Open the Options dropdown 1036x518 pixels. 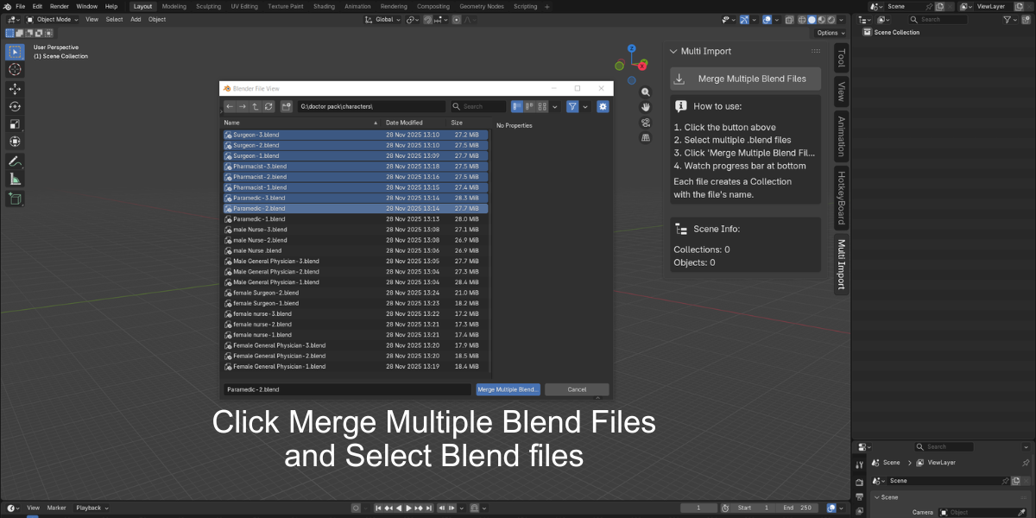[831, 33]
